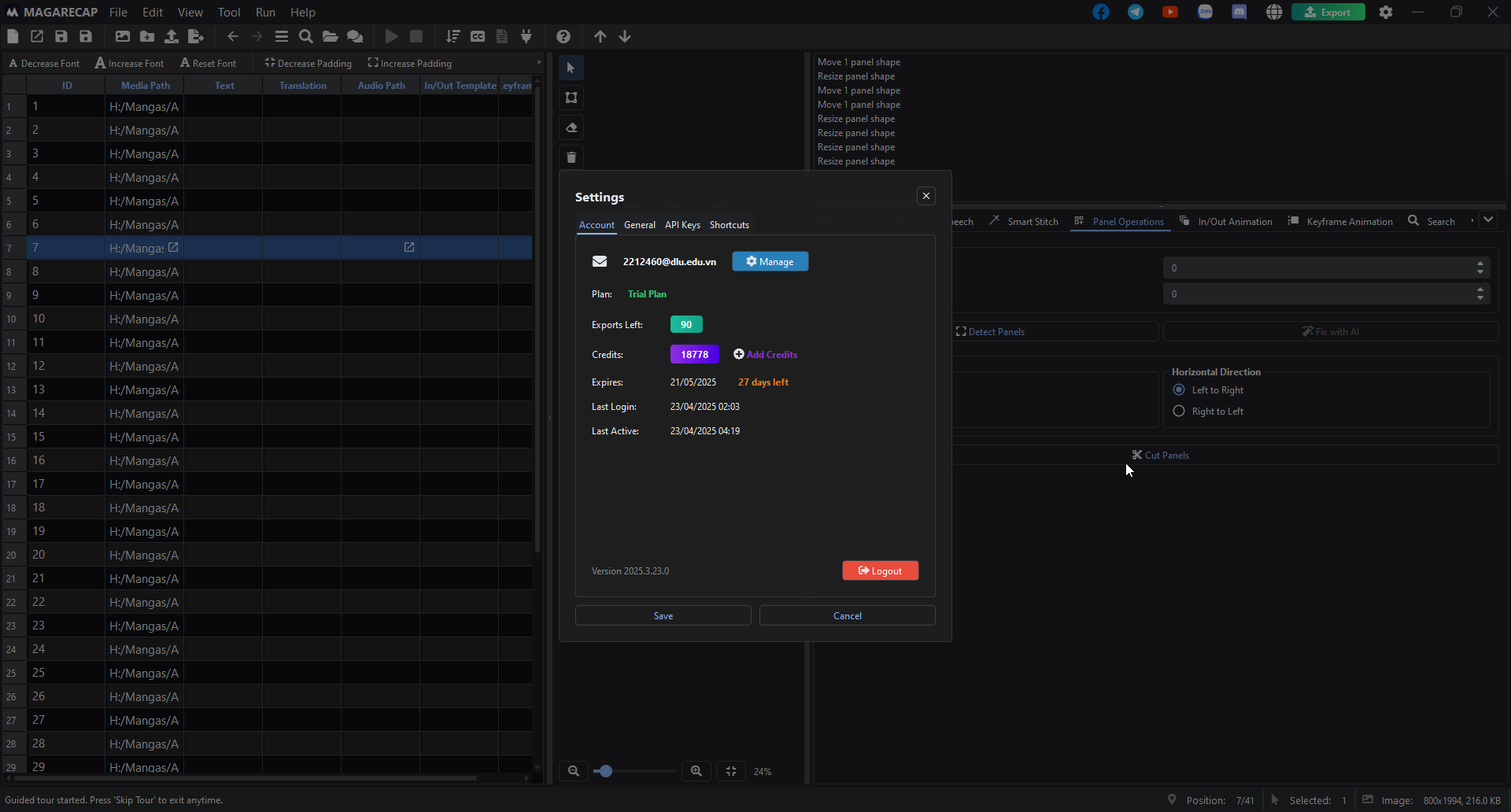This screenshot has width=1511, height=812.
Task: Click the magnifier search icon in toolbar
Action: click(x=306, y=36)
